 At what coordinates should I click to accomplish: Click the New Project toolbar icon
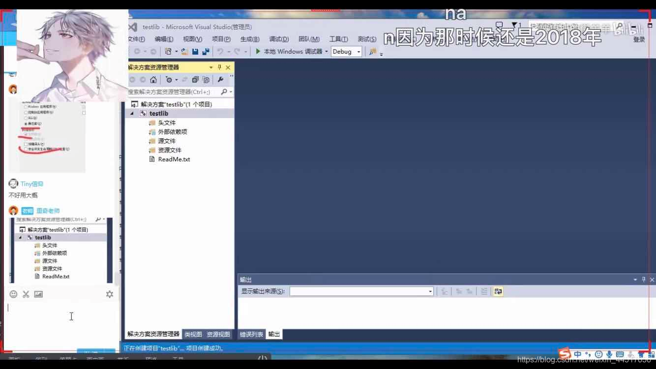tap(169, 52)
